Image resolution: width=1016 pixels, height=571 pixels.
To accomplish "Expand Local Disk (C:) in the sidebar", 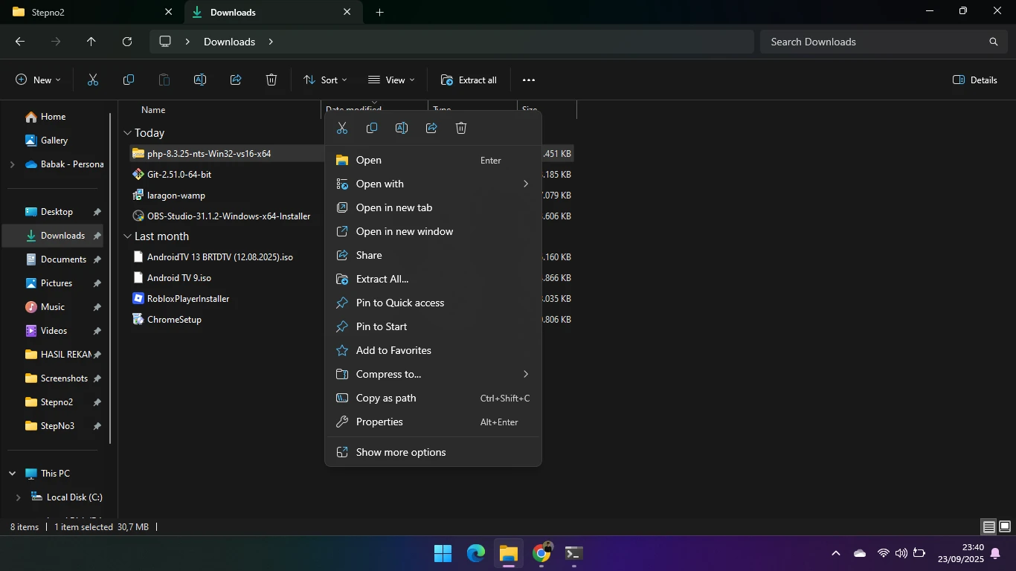I will (18, 497).
